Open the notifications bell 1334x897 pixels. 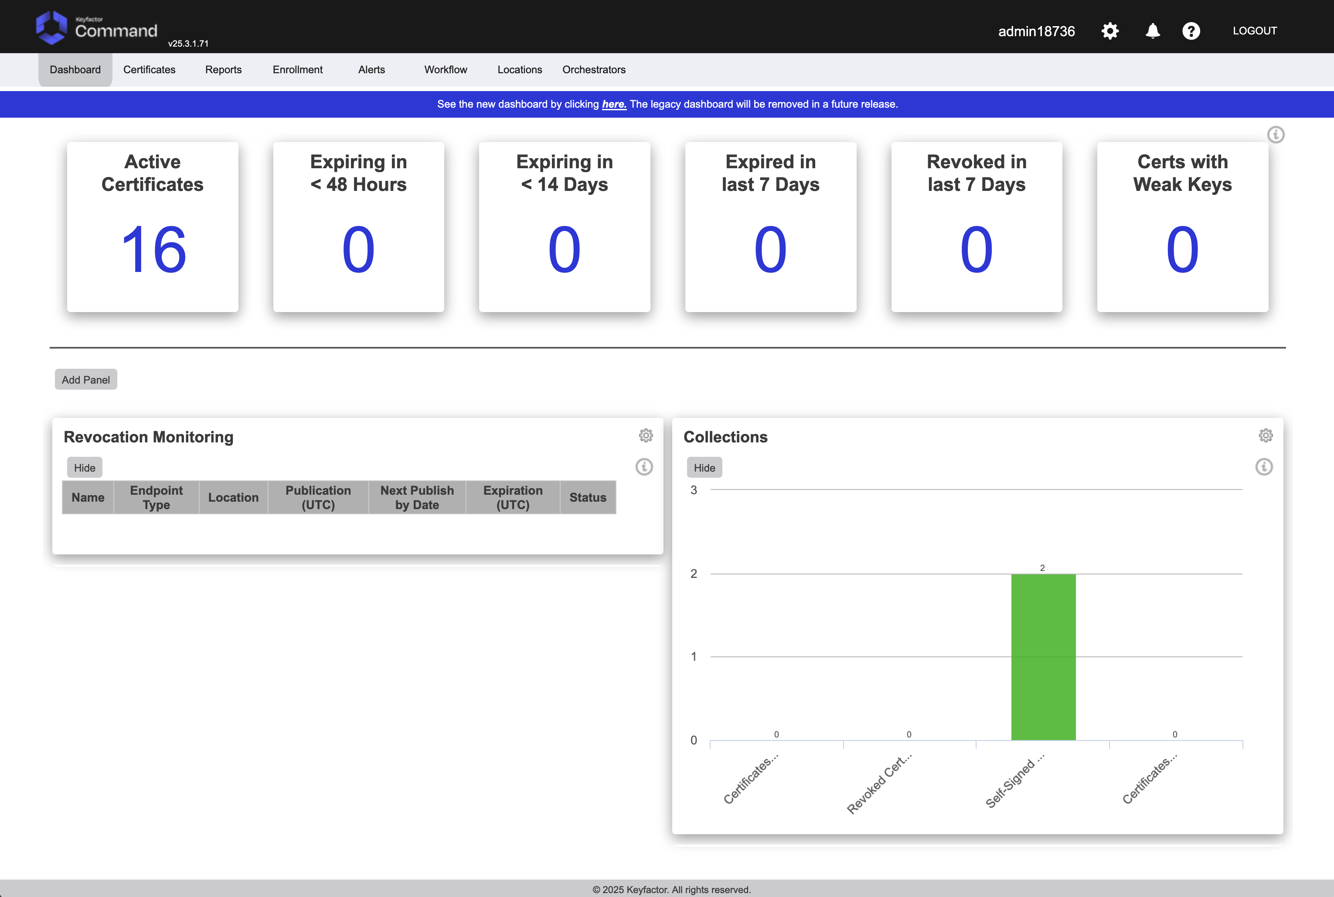click(1153, 31)
